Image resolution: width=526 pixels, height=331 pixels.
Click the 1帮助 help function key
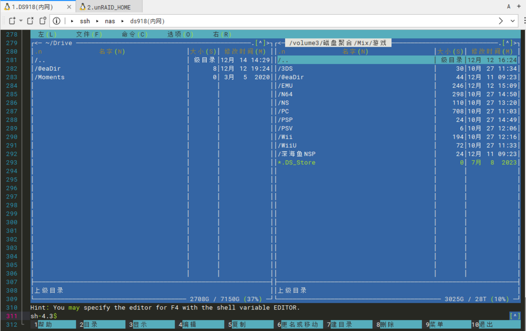pyautogui.click(x=55, y=324)
